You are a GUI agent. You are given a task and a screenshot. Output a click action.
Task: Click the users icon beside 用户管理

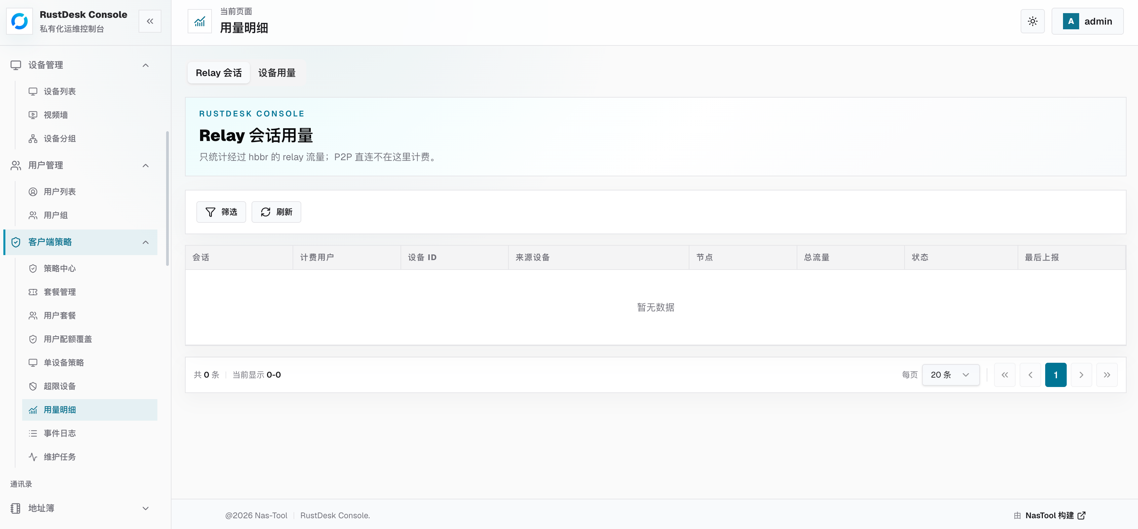[x=16, y=165]
